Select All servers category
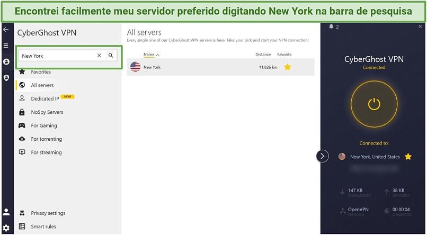This screenshot has height=235, width=427. pos(42,85)
